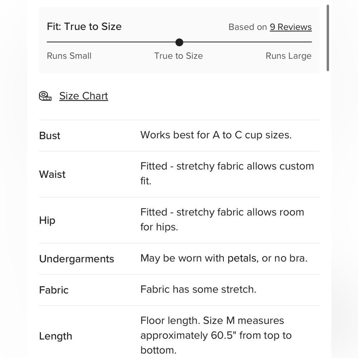This screenshot has height=358, width=358.
Task: Select the Undergarments row label
Action: click(77, 259)
